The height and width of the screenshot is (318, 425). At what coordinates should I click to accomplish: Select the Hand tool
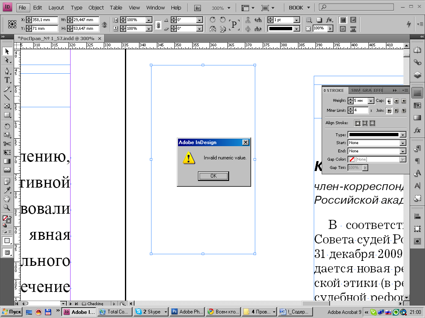(7, 199)
